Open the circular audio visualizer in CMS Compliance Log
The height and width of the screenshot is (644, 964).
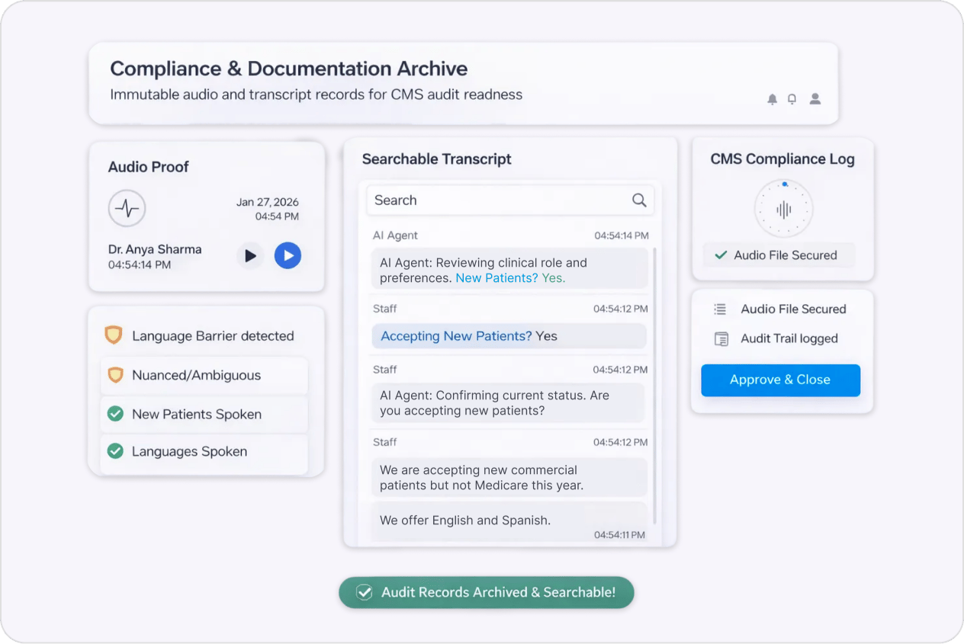pyautogui.click(x=783, y=207)
